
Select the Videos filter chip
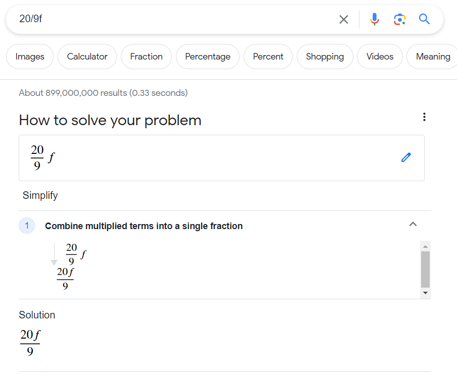pos(380,57)
